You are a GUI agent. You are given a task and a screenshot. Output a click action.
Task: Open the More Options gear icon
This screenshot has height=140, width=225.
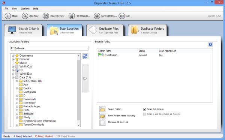click(97, 16)
